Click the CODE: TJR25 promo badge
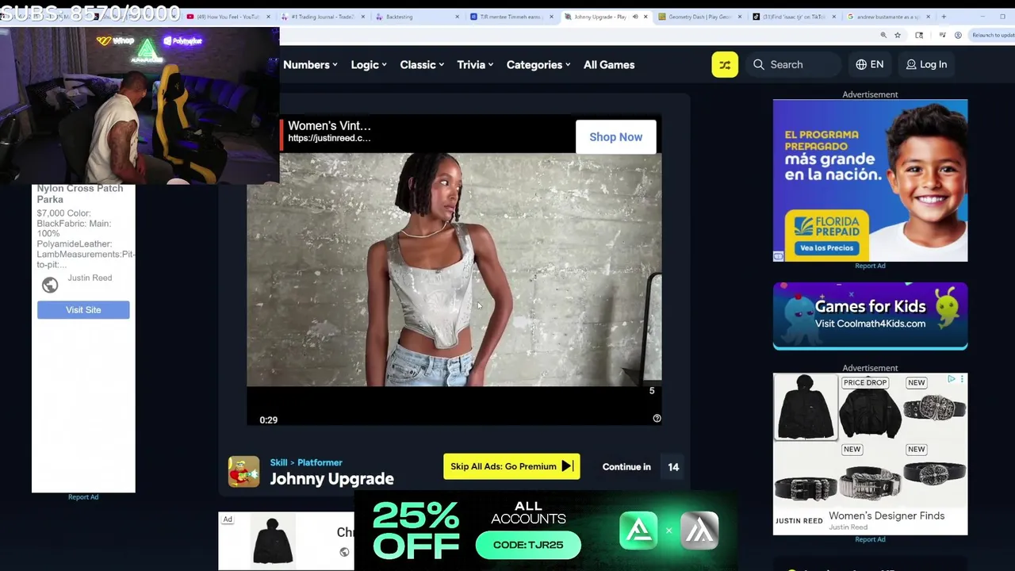 528,545
